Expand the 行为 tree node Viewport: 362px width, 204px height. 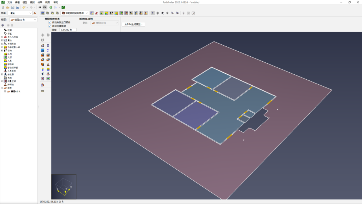pyautogui.click(x=2, y=51)
